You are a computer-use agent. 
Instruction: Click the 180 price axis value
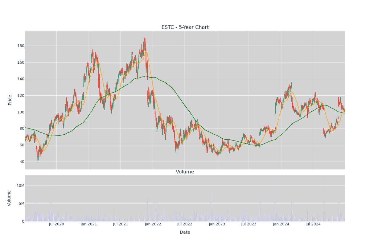(x=21, y=46)
